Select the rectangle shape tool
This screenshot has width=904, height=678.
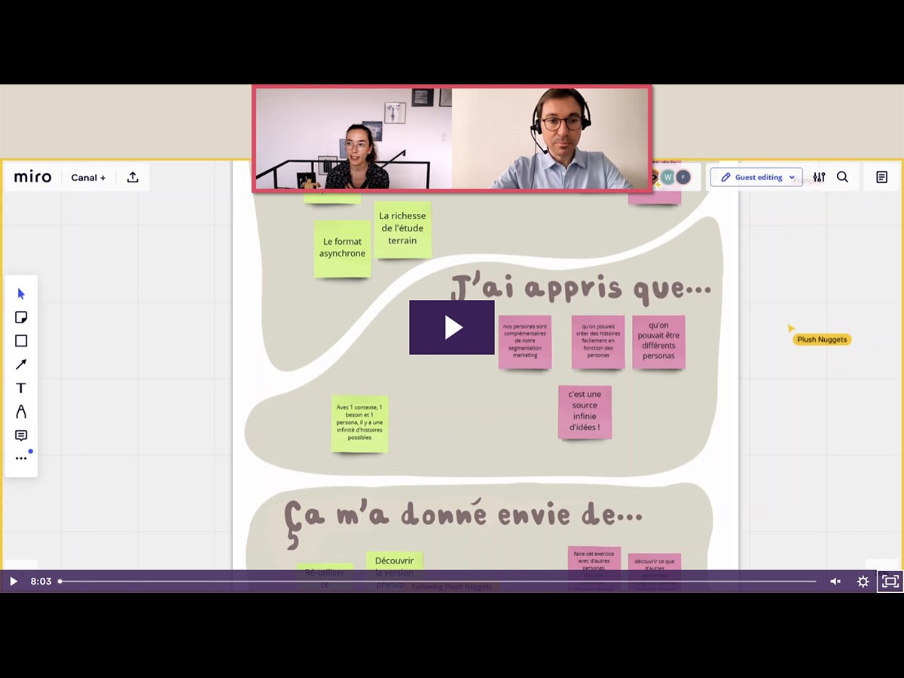(x=21, y=341)
